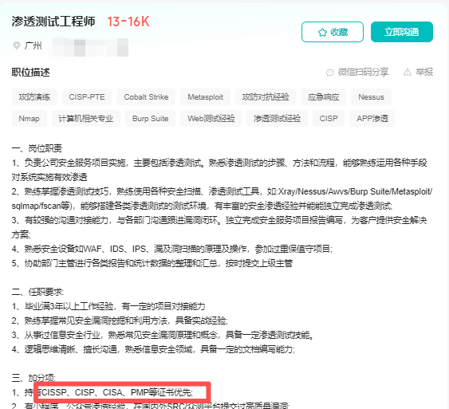Select the 渗透测试经验 tag

pyautogui.click(x=278, y=119)
